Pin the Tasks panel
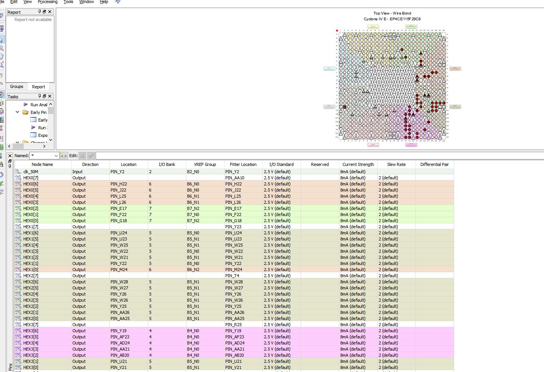Viewport: 544px width, 372px height. (x=39, y=96)
